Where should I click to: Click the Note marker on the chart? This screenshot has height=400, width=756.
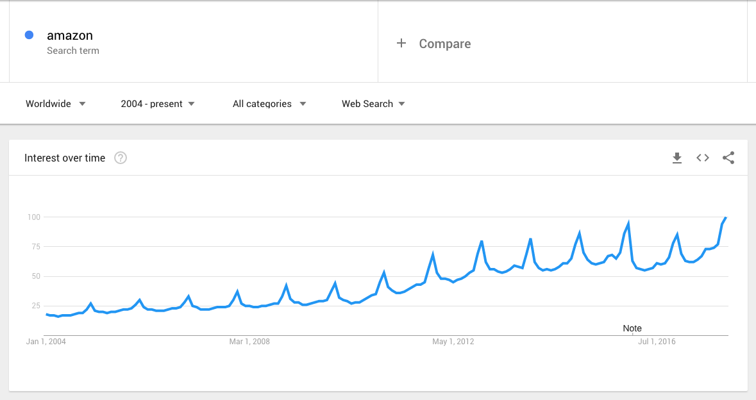[632, 328]
